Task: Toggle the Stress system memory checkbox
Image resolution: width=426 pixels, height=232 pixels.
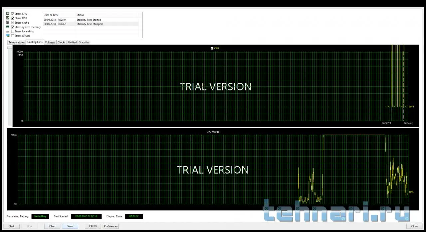Action: coord(13,27)
